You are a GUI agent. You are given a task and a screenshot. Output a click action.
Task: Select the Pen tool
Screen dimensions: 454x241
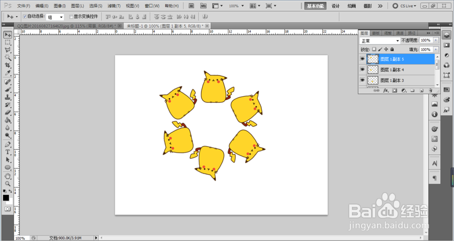pos(8,144)
